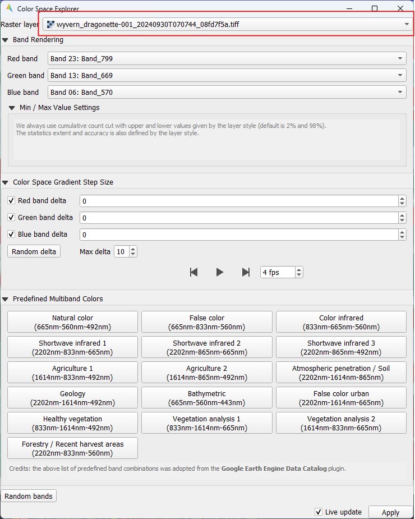Collapse Min / Max Value Settings

click(x=12, y=108)
